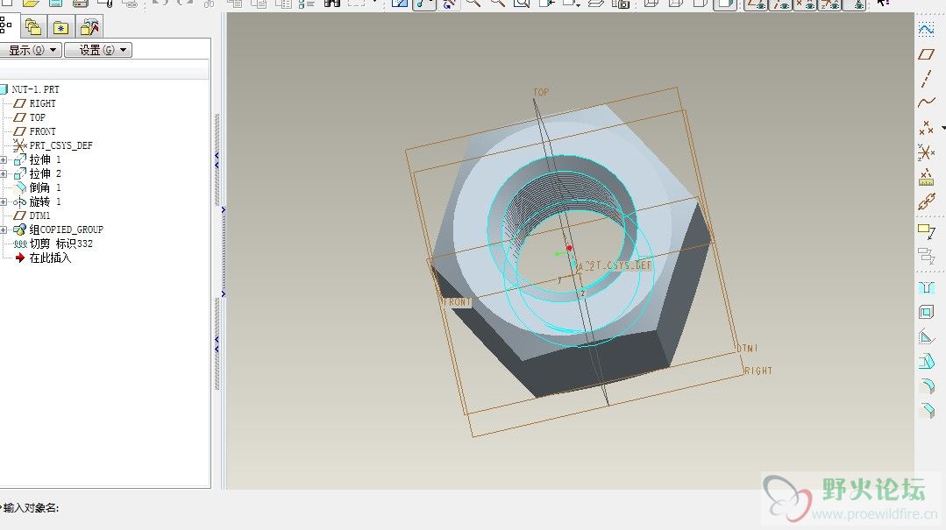Click the Refit view icon

click(x=522, y=4)
